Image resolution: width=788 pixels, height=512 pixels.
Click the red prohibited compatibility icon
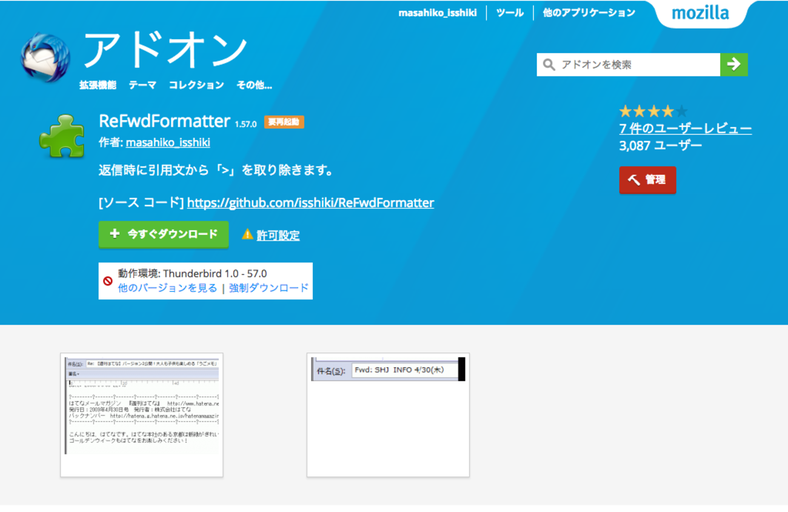(x=108, y=281)
